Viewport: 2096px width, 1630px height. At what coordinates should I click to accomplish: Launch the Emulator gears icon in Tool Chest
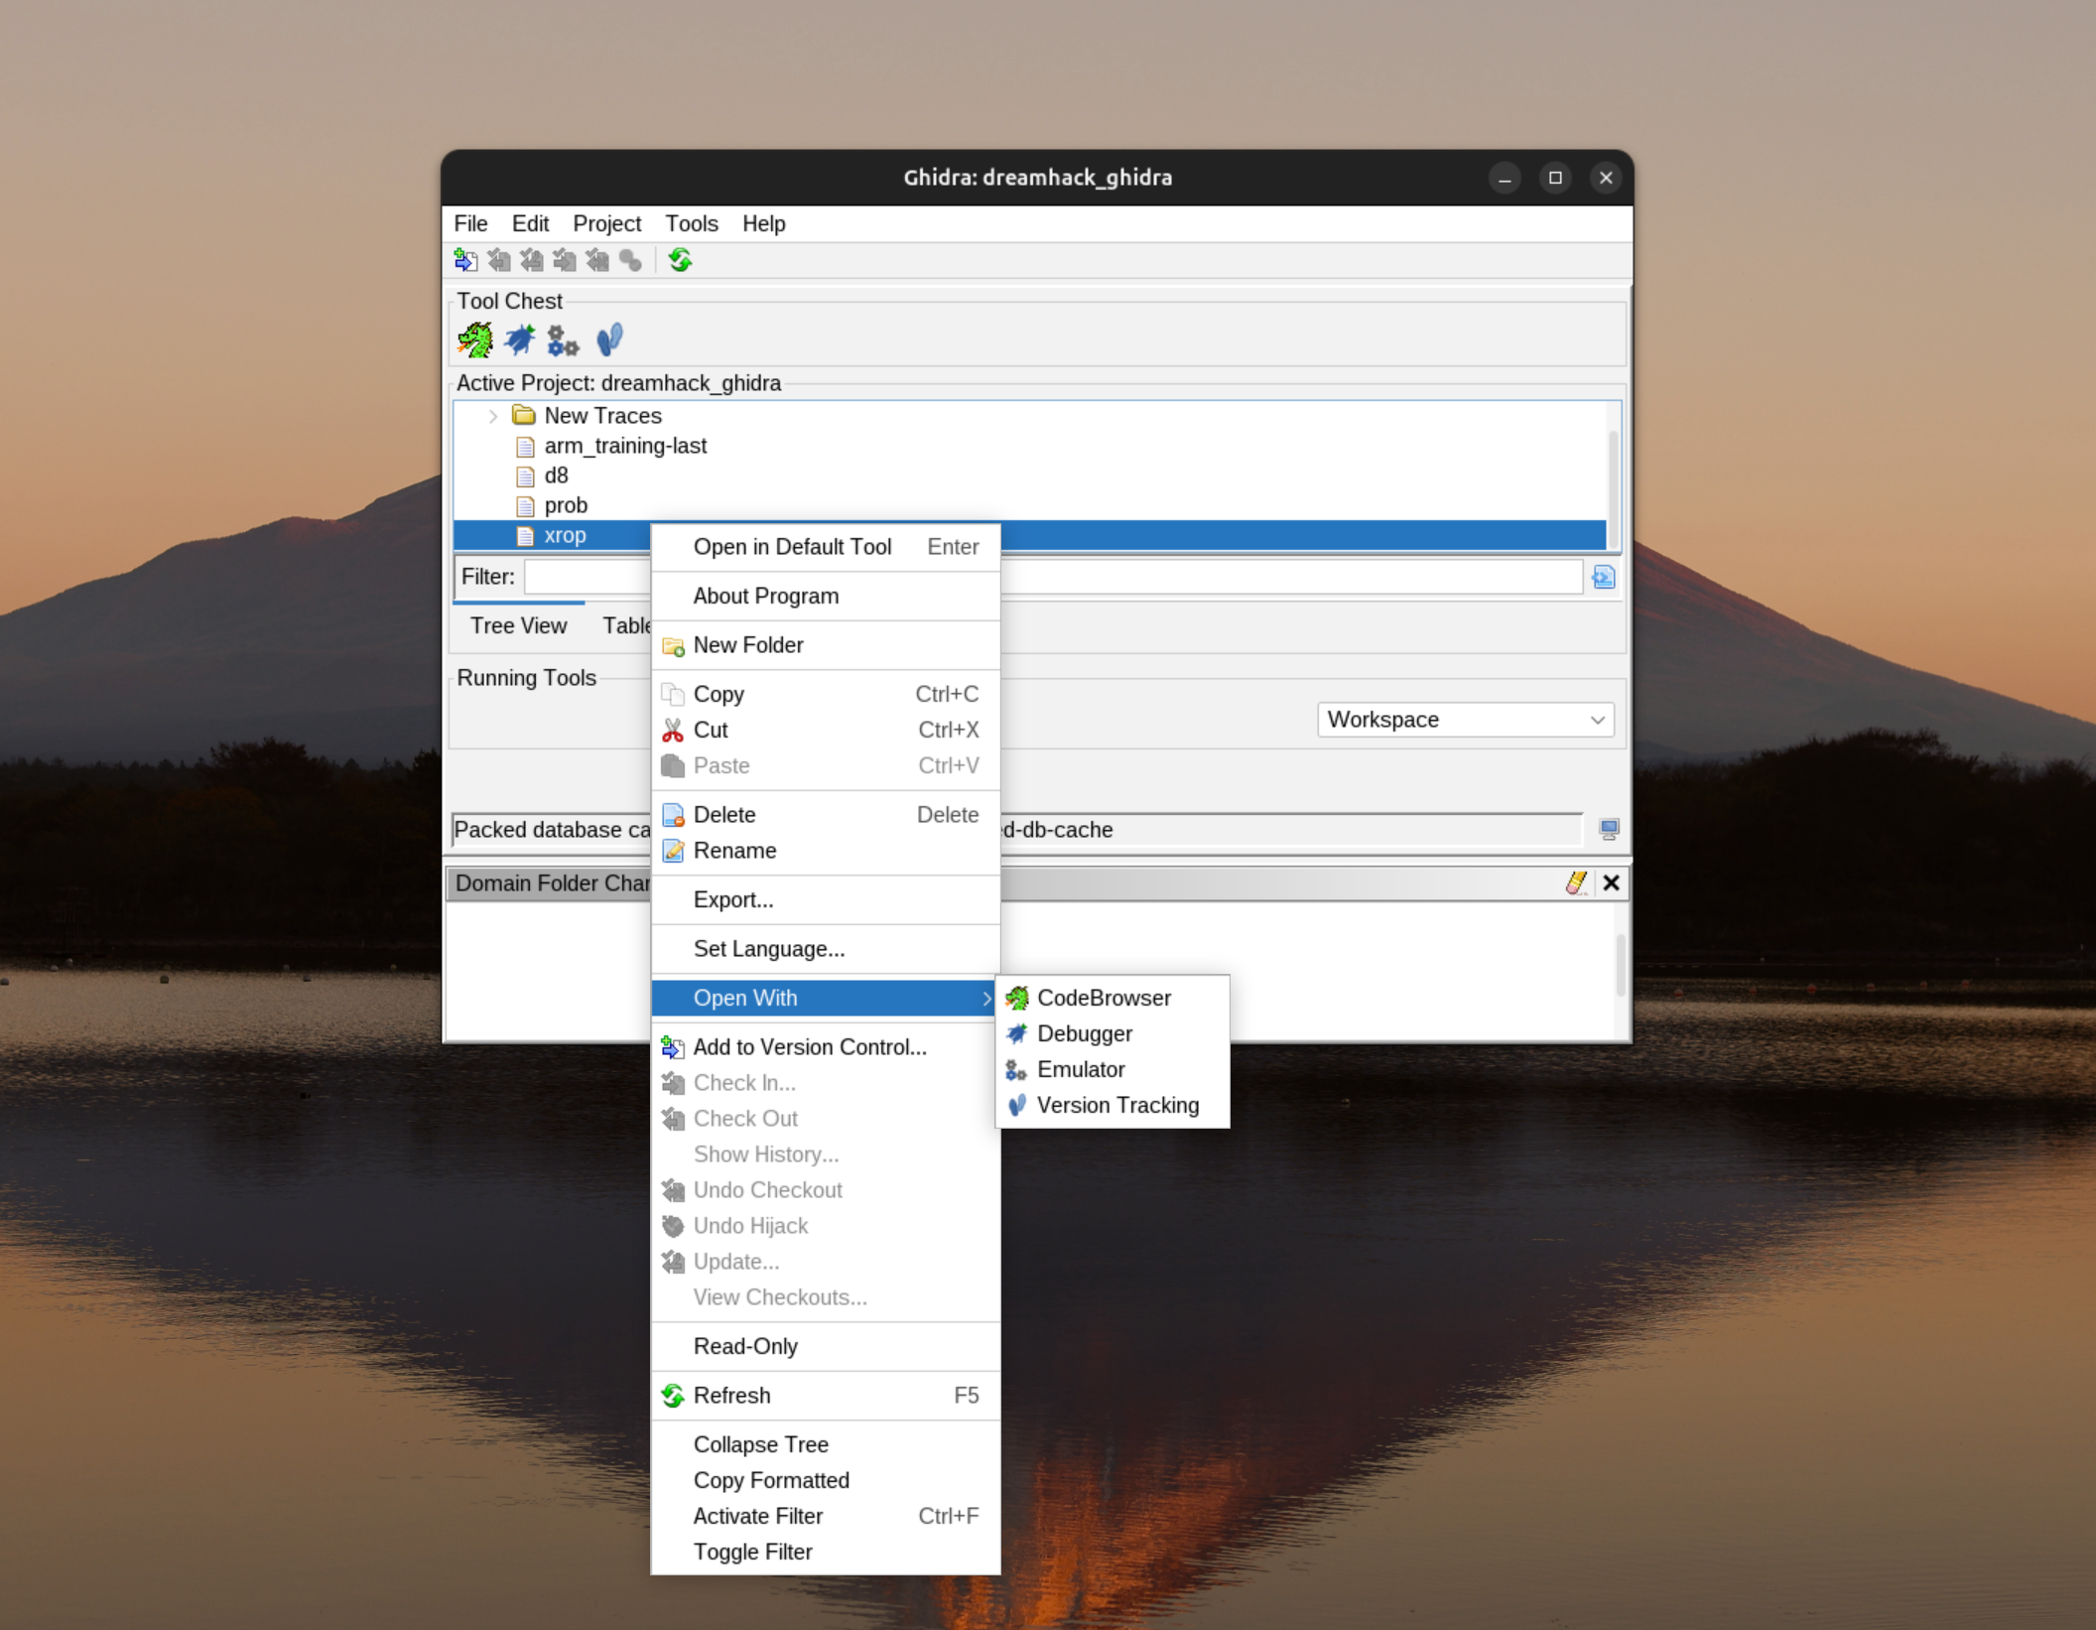563,340
